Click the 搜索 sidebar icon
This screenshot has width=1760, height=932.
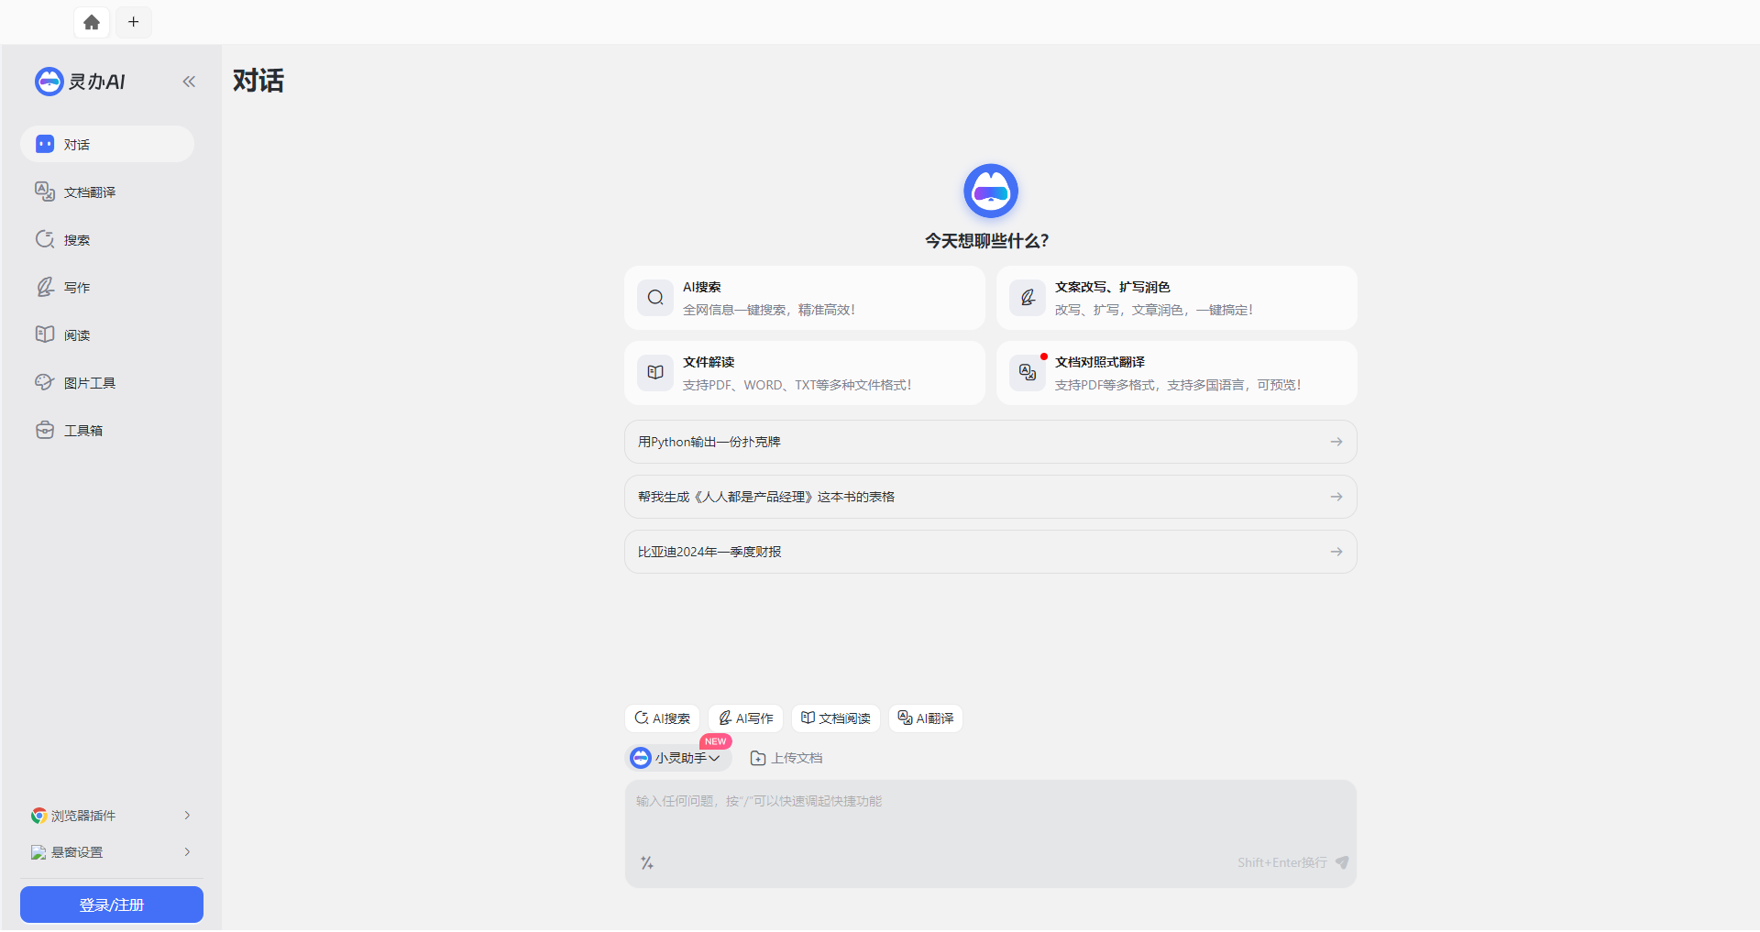pyautogui.click(x=45, y=239)
